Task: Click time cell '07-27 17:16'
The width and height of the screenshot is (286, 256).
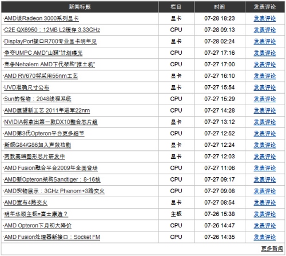Action: (220, 53)
